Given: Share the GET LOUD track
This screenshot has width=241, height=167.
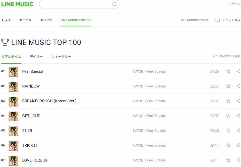Looking at the screenshot, I should (x=238, y=116).
